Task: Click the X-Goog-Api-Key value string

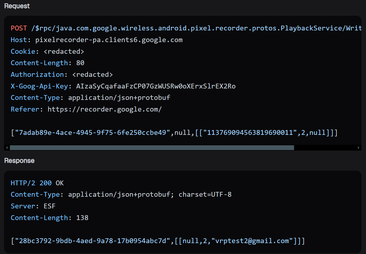Action: click(x=156, y=86)
